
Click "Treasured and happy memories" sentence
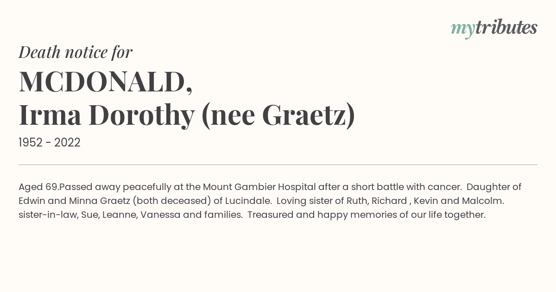click(x=313, y=215)
